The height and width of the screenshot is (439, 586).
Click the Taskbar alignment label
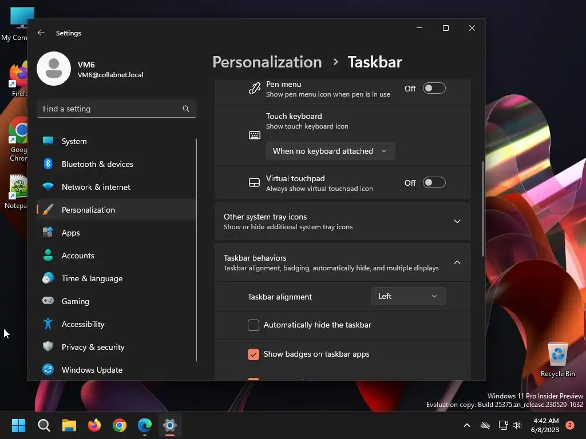[279, 297]
